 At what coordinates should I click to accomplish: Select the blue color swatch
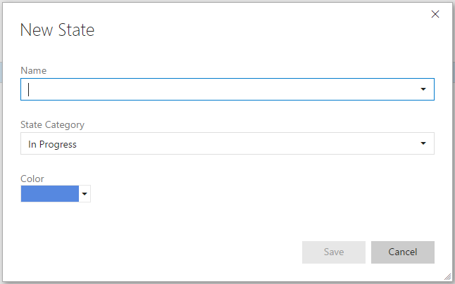click(x=50, y=194)
